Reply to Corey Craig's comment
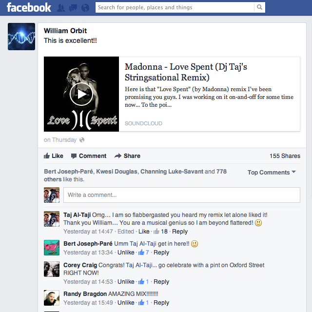This screenshot has height=312, width=312. [x=161, y=282]
